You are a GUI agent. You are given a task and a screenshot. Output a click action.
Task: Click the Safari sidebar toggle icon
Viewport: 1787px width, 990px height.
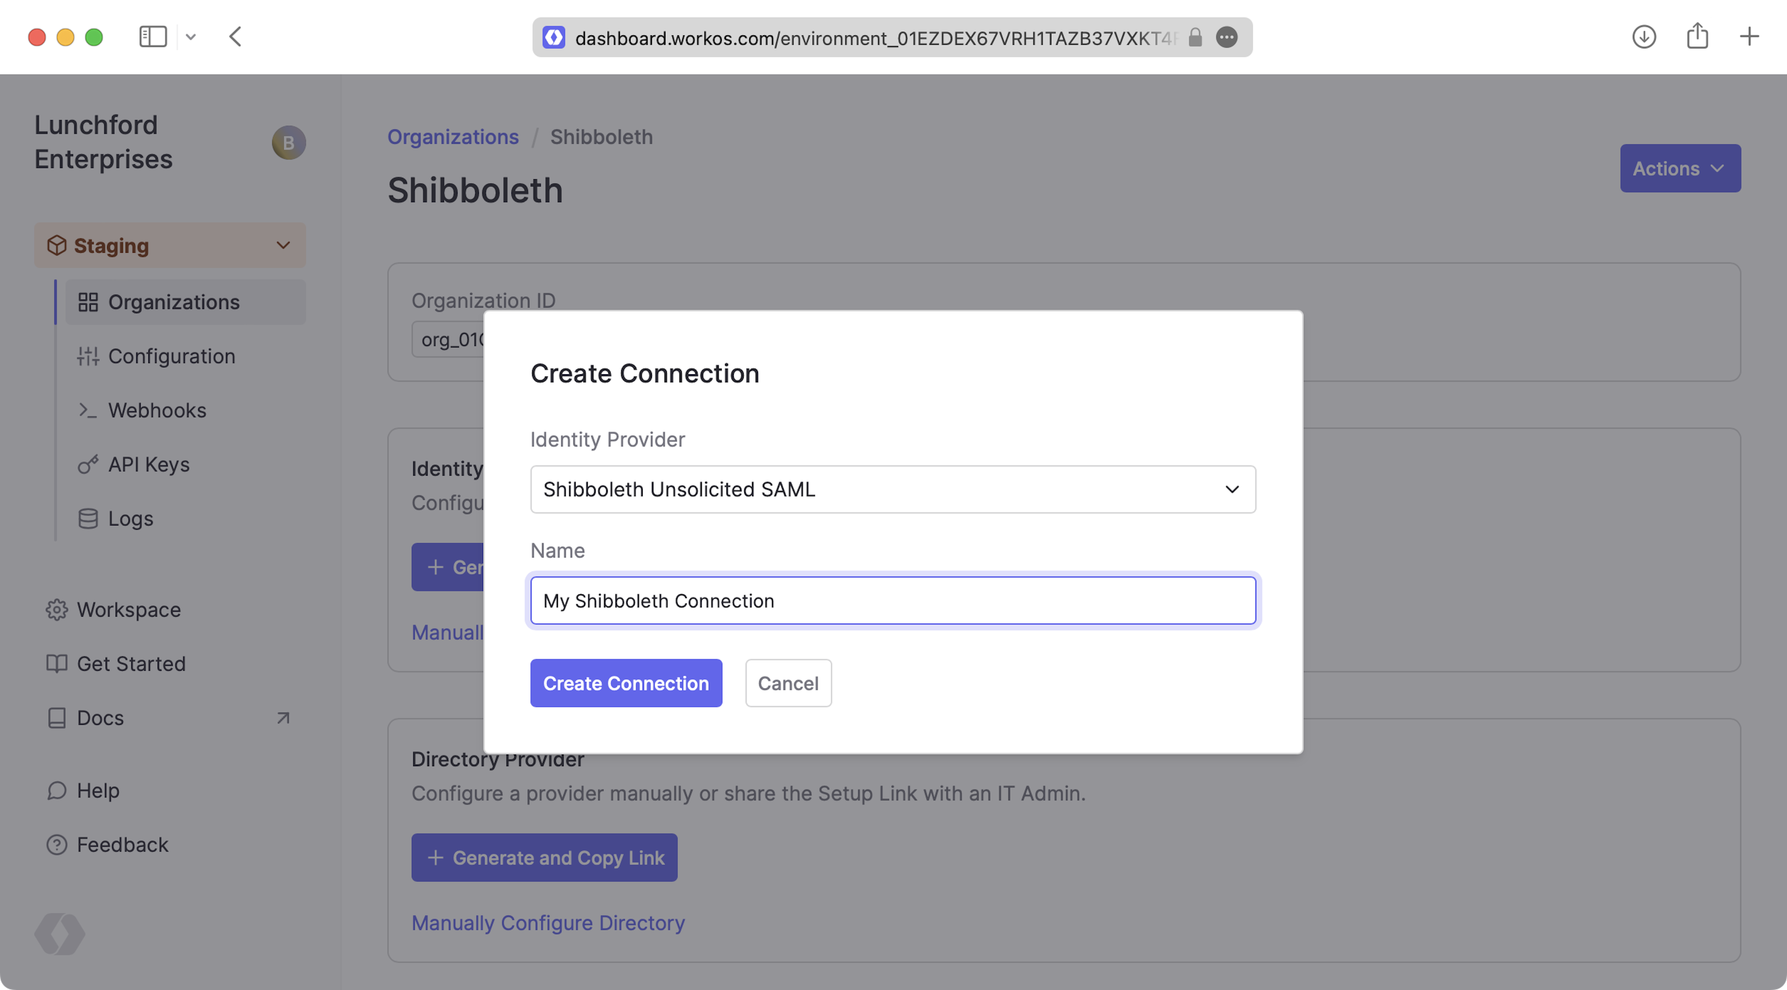[153, 37]
